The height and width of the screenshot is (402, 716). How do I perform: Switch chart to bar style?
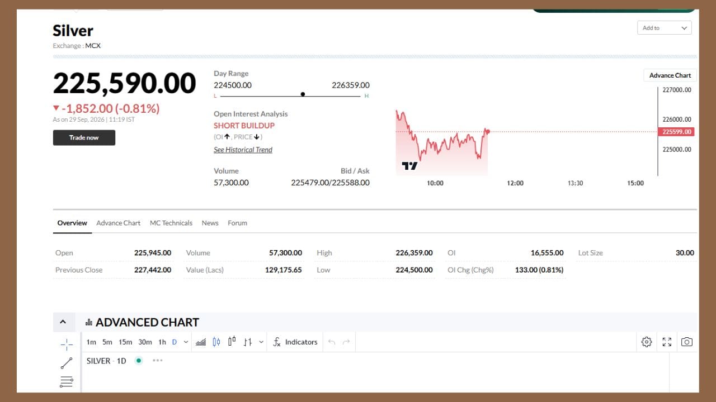(248, 342)
